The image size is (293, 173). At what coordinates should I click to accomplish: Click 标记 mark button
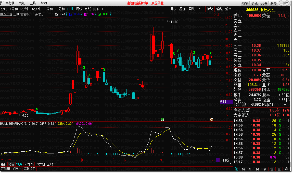coord(210,9)
